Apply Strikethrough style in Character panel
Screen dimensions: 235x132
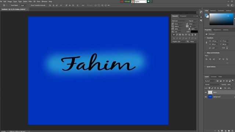[x=195, y=35]
